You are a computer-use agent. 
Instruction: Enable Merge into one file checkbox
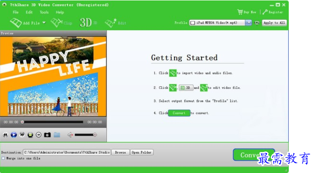(3, 158)
